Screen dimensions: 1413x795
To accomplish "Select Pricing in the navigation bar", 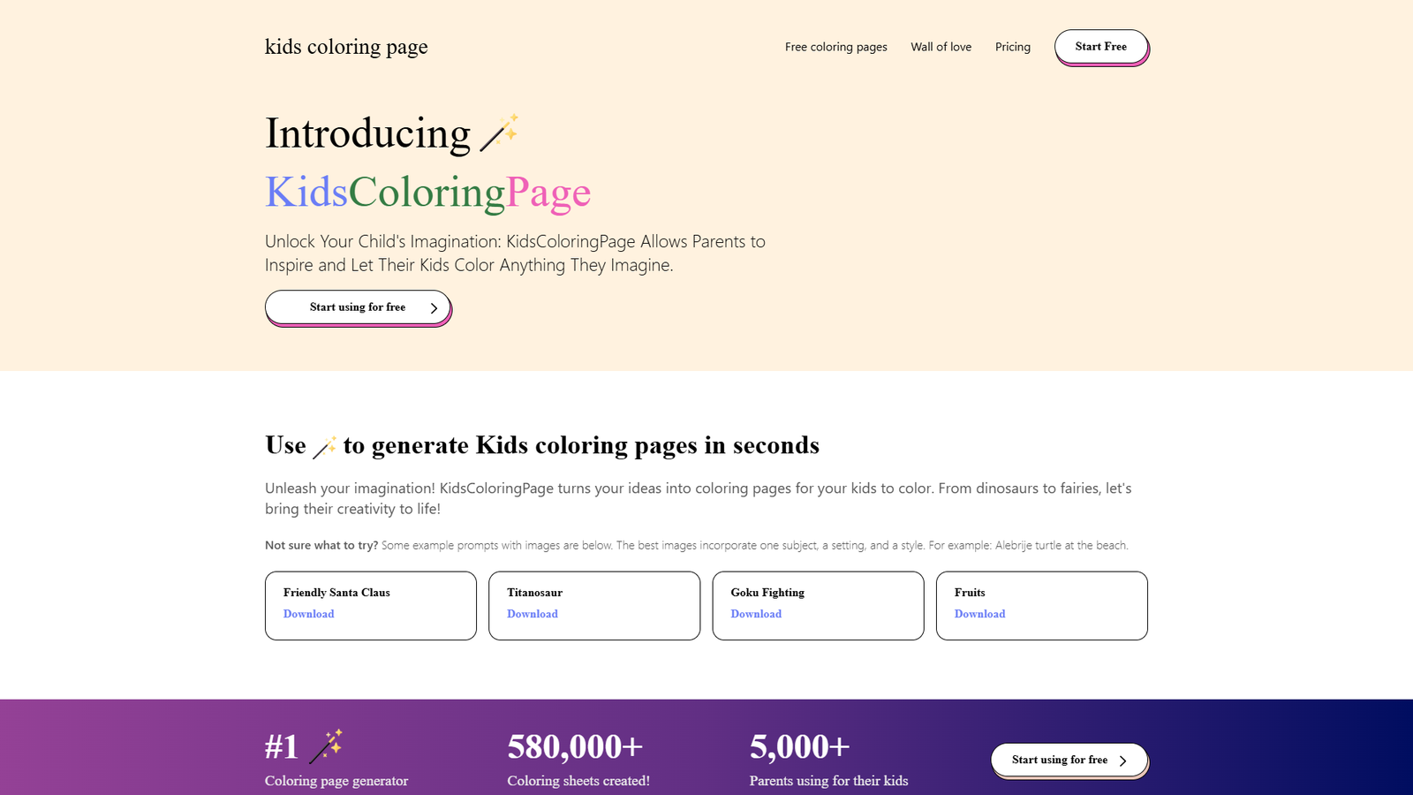I will click(x=1012, y=47).
